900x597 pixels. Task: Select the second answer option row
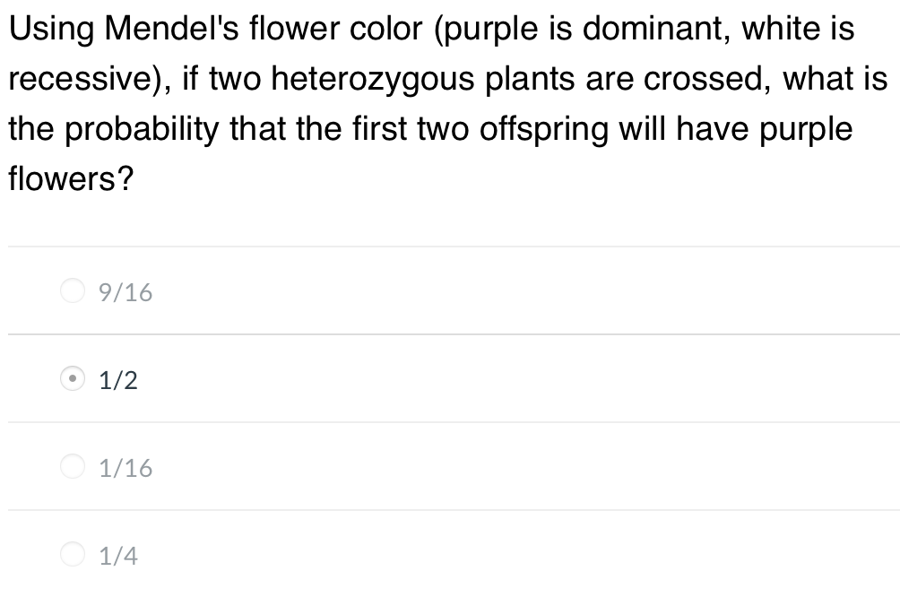[359, 378]
